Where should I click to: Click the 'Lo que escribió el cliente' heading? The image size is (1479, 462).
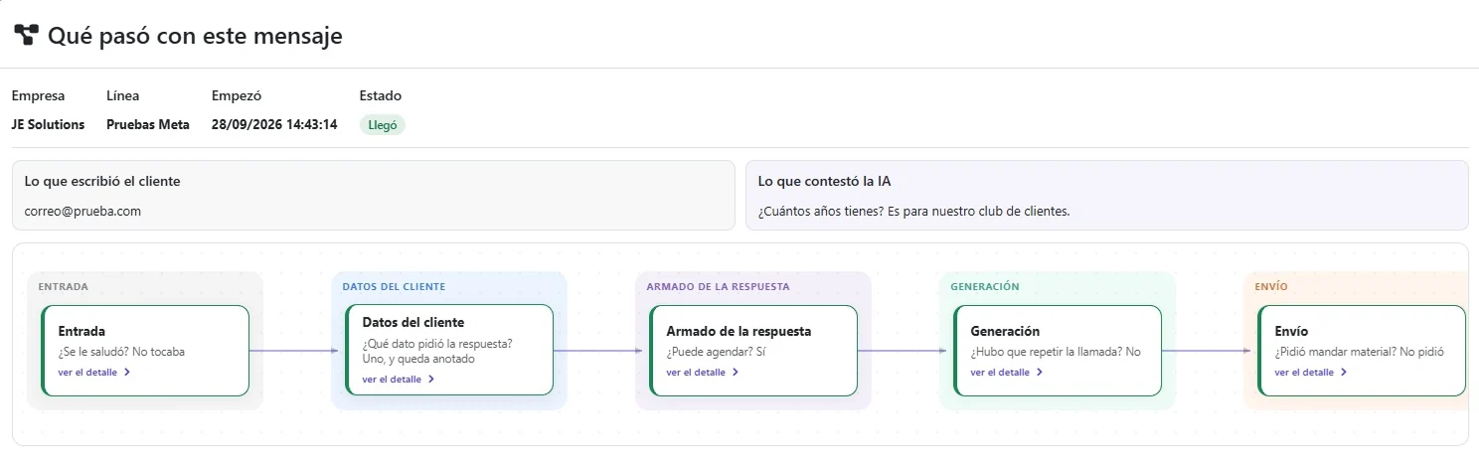[102, 182]
